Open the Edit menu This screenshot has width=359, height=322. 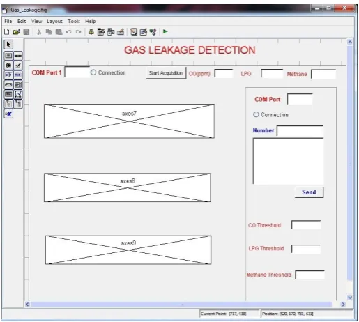22,21
